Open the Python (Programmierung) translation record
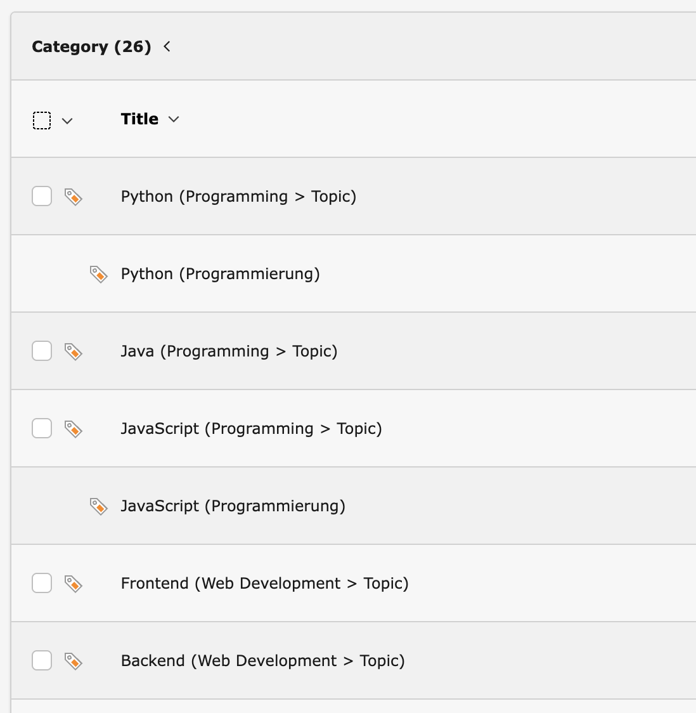The height and width of the screenshot is (713, 696). click(221, 274)
